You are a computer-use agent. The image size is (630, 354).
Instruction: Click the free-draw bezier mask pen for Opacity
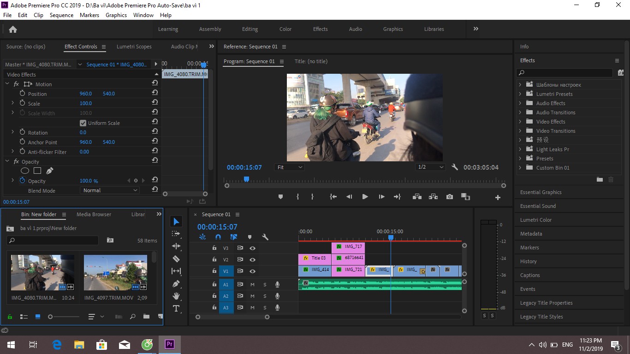tap(50, 171)
